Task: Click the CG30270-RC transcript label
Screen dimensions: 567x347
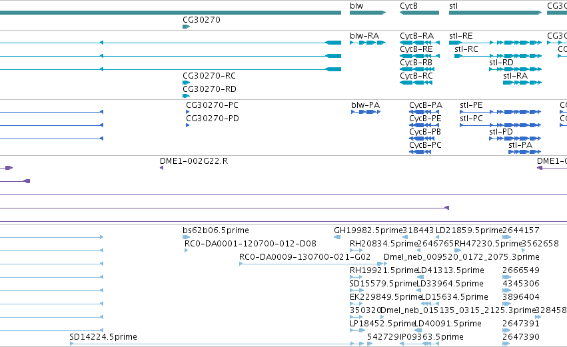Action: pyautogui.click(x=209, y=75)
